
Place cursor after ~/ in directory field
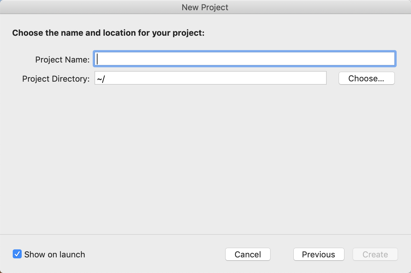coord(106,78)
